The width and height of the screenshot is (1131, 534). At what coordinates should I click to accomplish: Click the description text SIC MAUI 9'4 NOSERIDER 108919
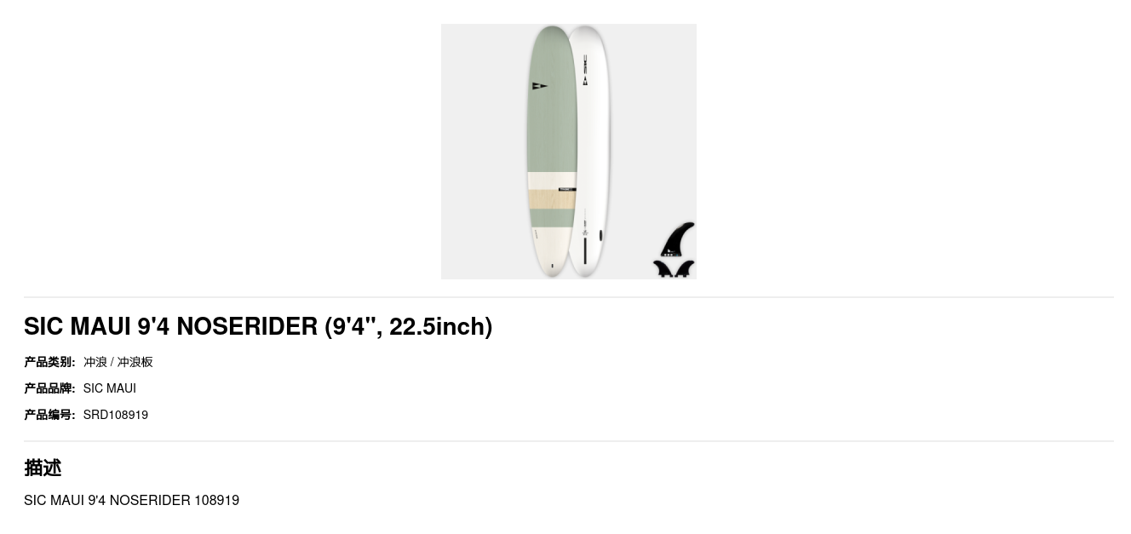(x=132, y=501)
